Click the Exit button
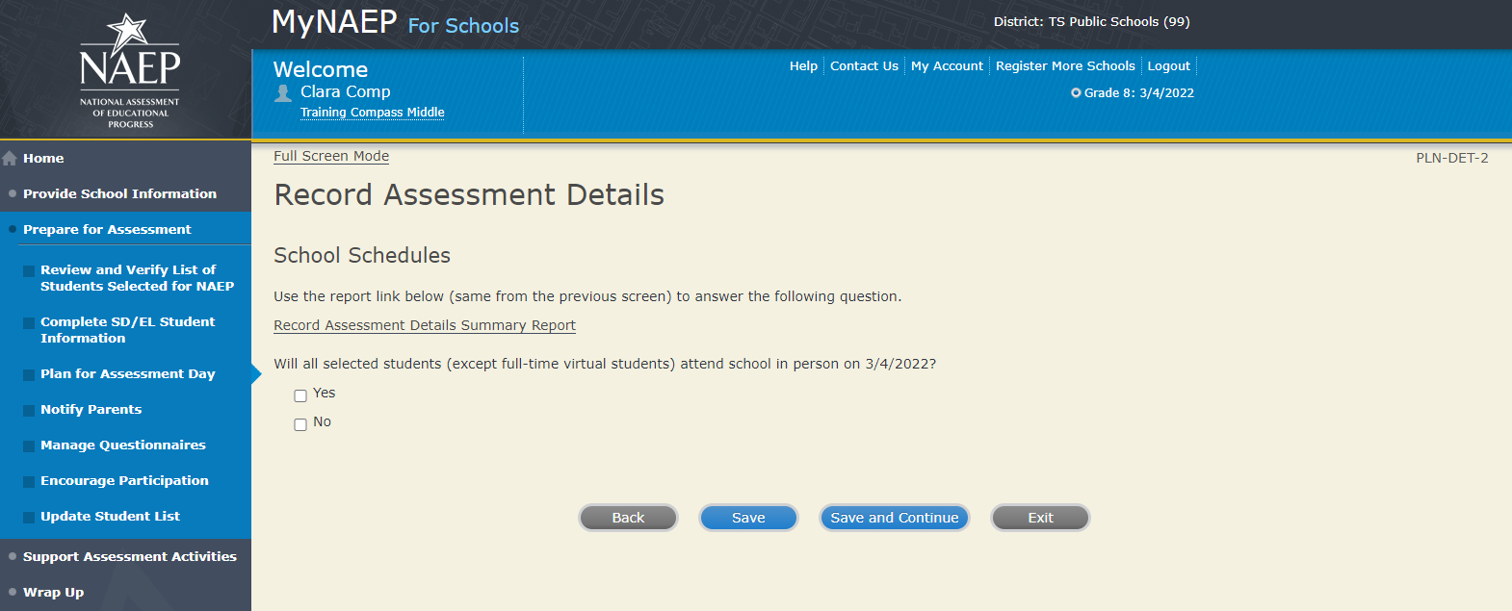 coord(1040,518)
